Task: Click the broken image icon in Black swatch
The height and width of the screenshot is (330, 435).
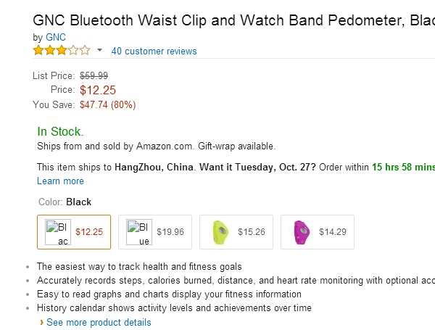Action: click(57, 232)
